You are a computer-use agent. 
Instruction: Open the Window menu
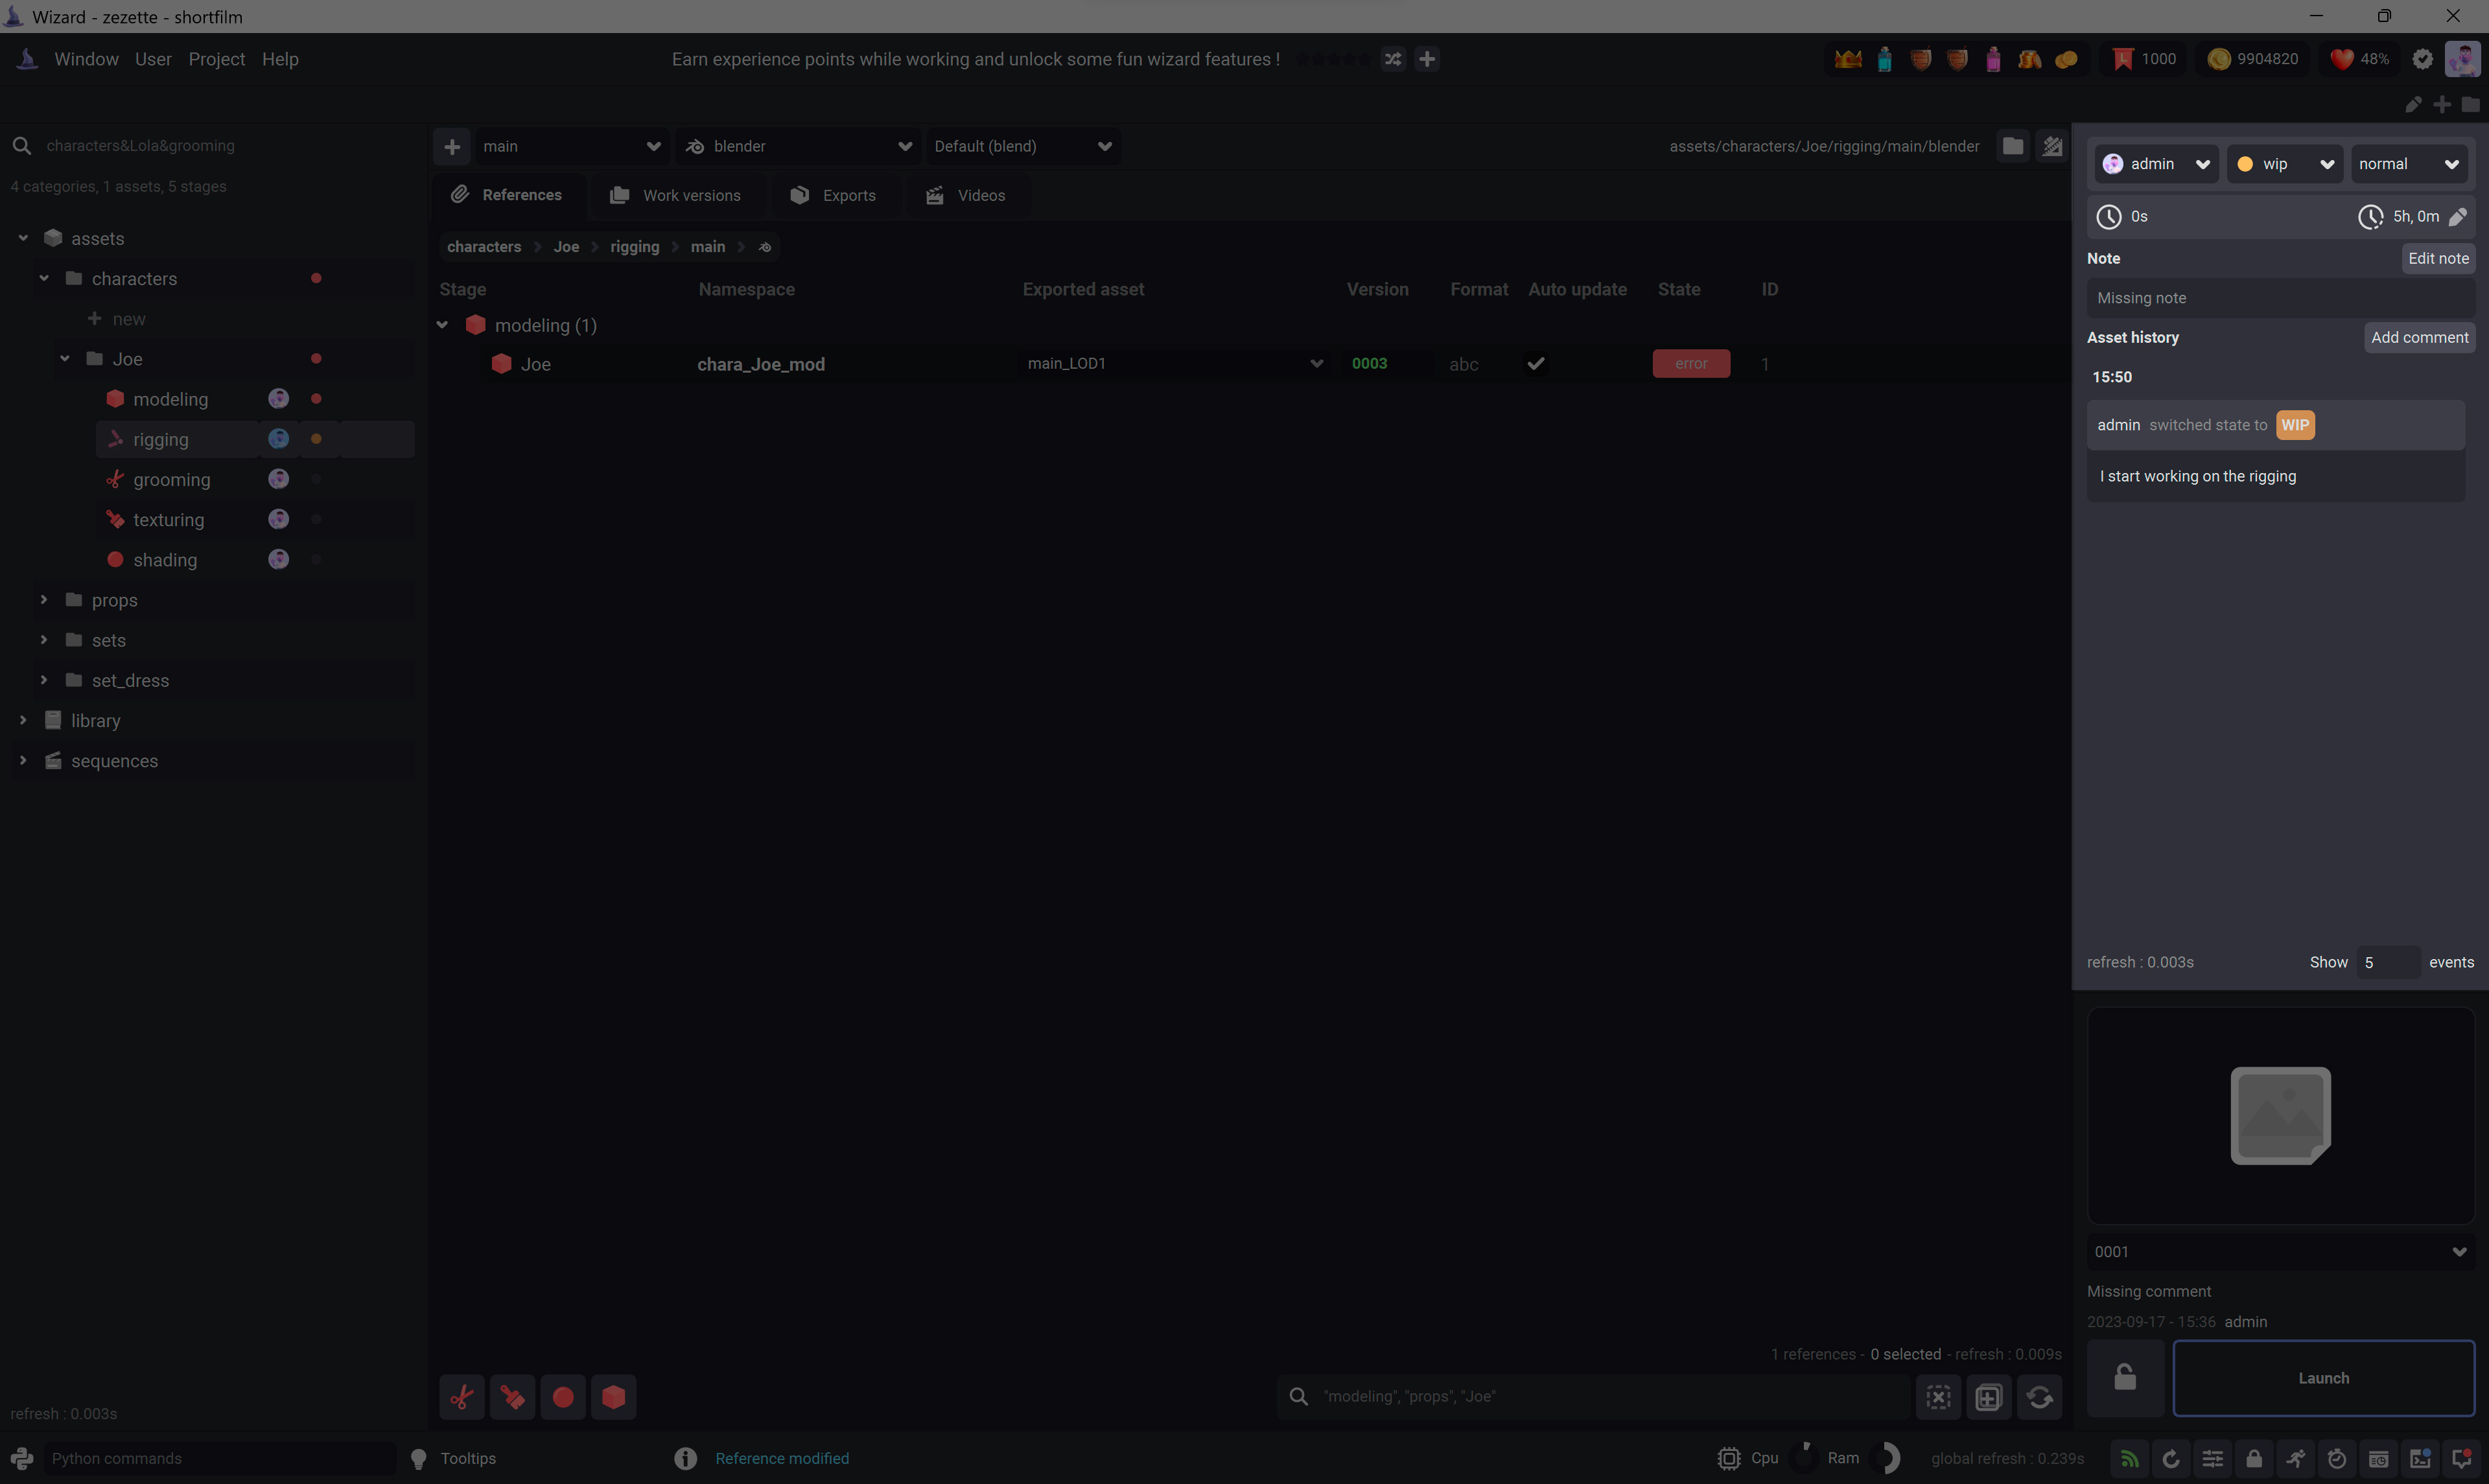click(86, 59)
